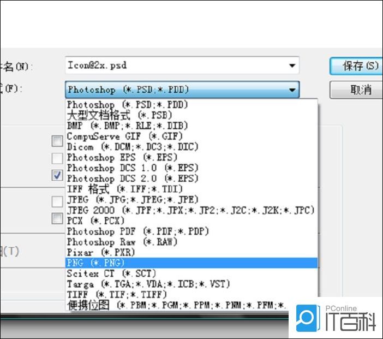The width and height of the screenshot is (383, 339).
Task: Open the file name dropdown arrow
Action: [x=292, y=66]
